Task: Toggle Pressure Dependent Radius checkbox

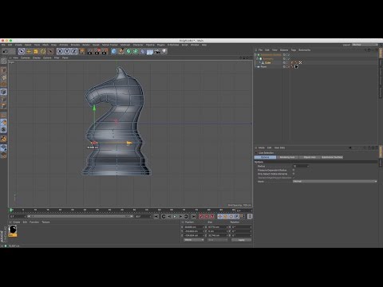Action: pos(294,170)
